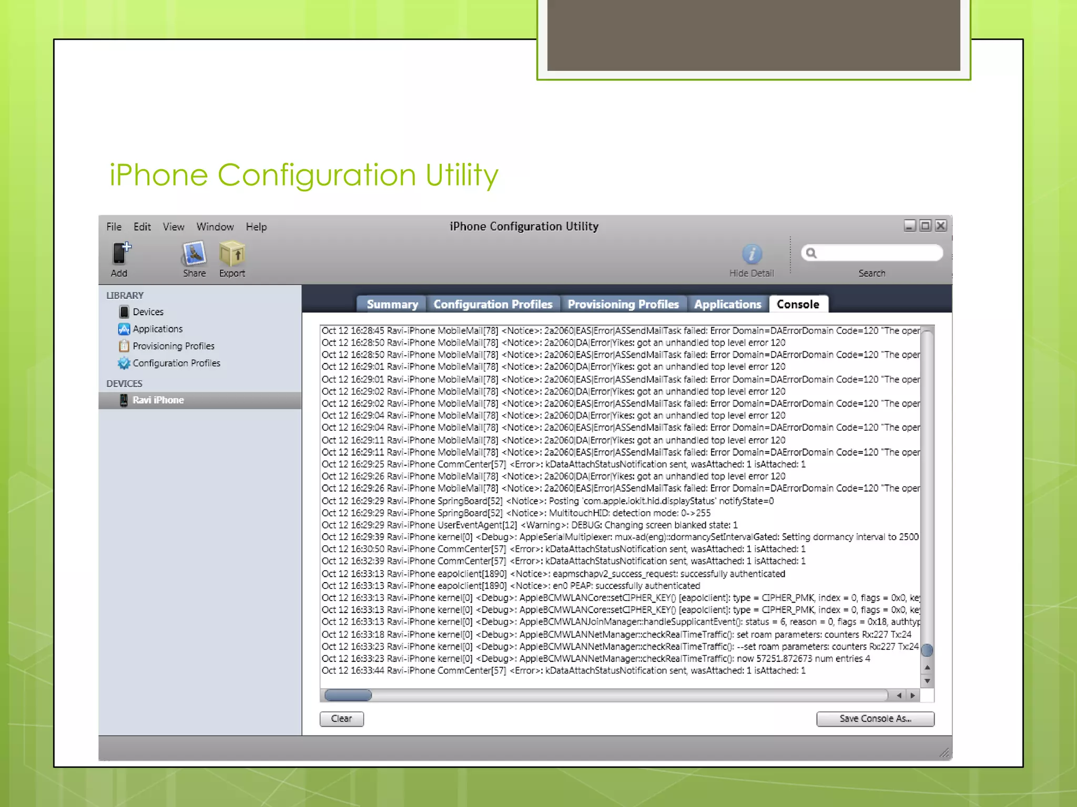
Task: Click log line Oct 12 16:29:25 CommCenter error
Action: (564, 464)
